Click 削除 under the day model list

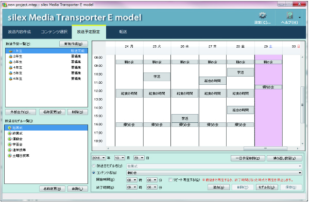click(x=78, y=189)
